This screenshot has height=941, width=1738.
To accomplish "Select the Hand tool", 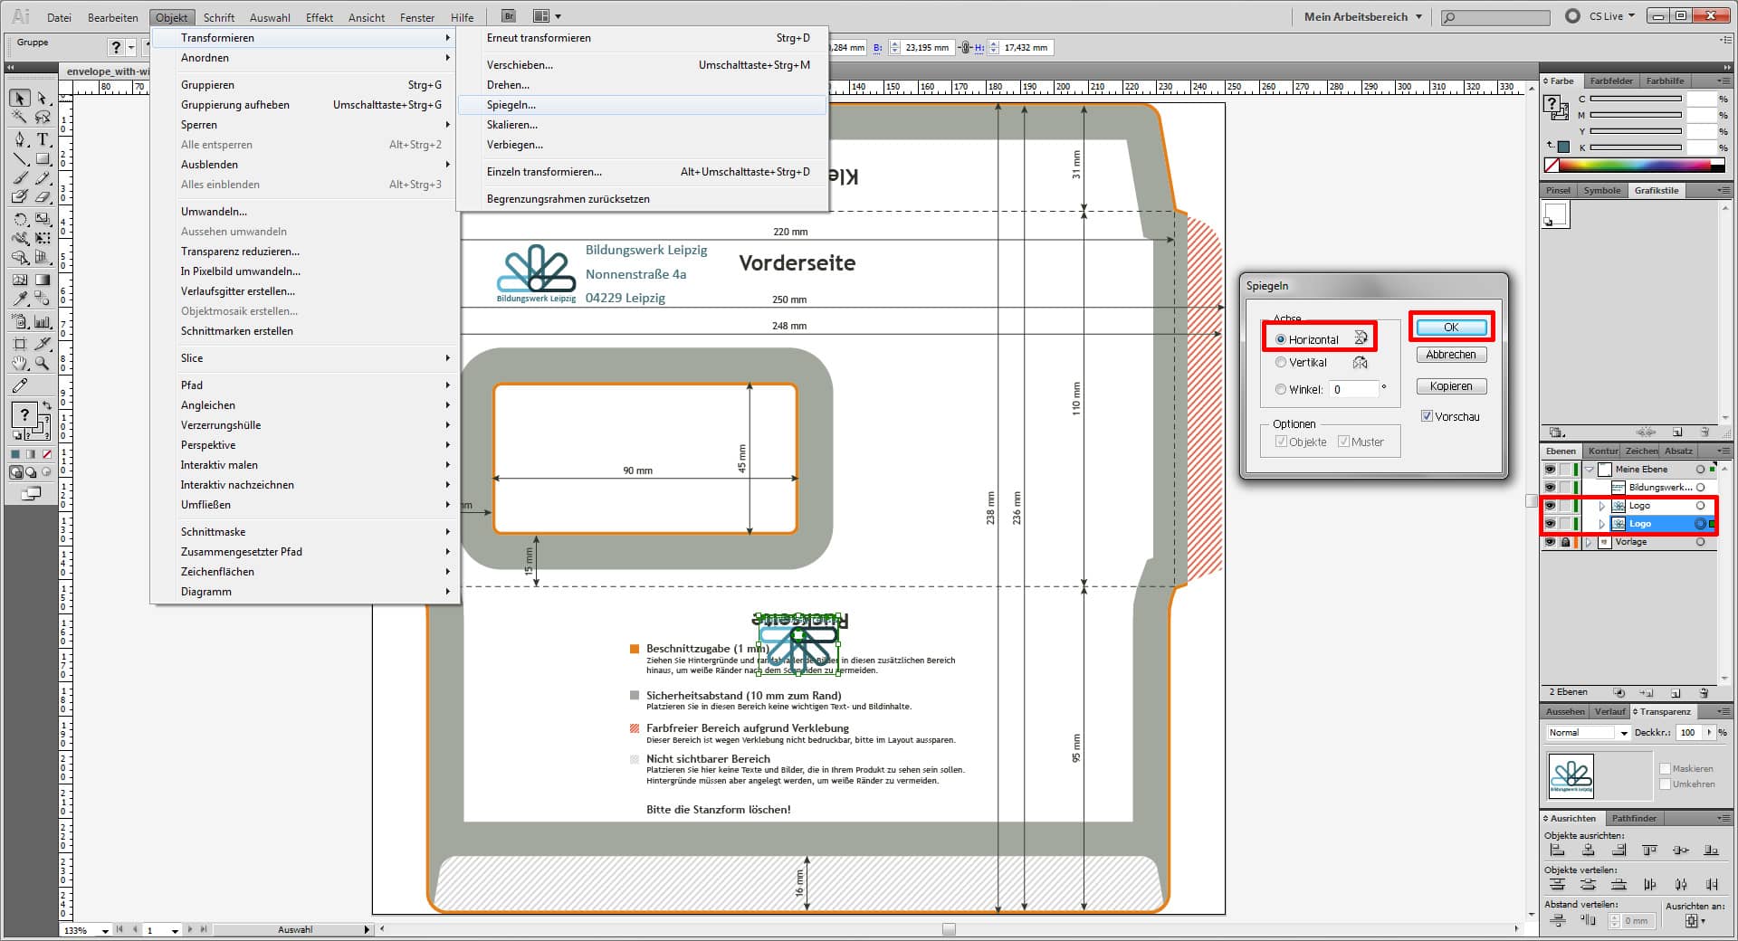I will (x=20, y=364).
